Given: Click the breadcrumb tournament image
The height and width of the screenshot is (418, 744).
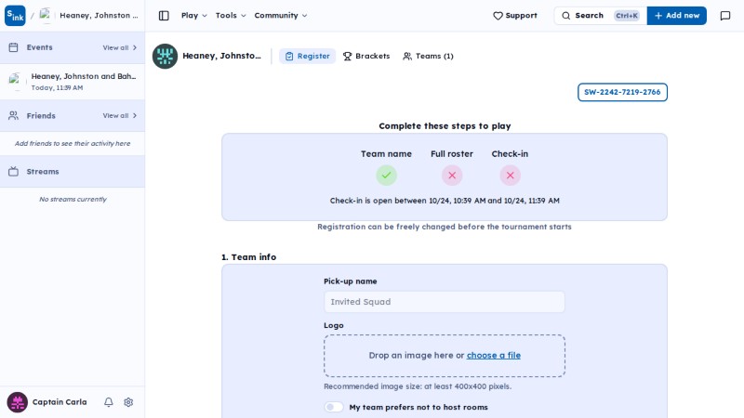Looking at the screenshot, I should [46, 15].
